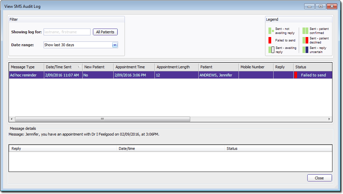Click the red Failed to send status icon in row
The width and height of the screenshot is (343, 194).
[296, 75]
